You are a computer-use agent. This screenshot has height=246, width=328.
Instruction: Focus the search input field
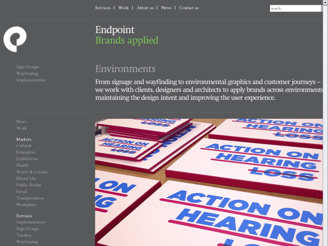tap(295, 9)
